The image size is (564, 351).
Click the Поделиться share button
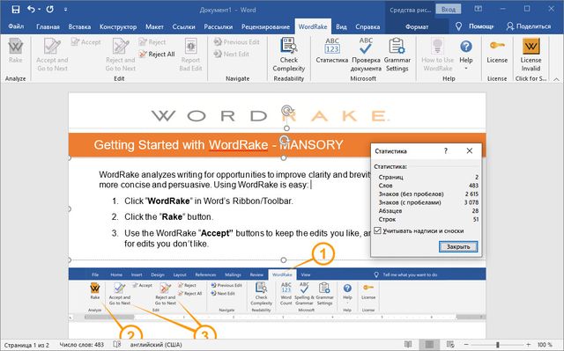point(529,26)
